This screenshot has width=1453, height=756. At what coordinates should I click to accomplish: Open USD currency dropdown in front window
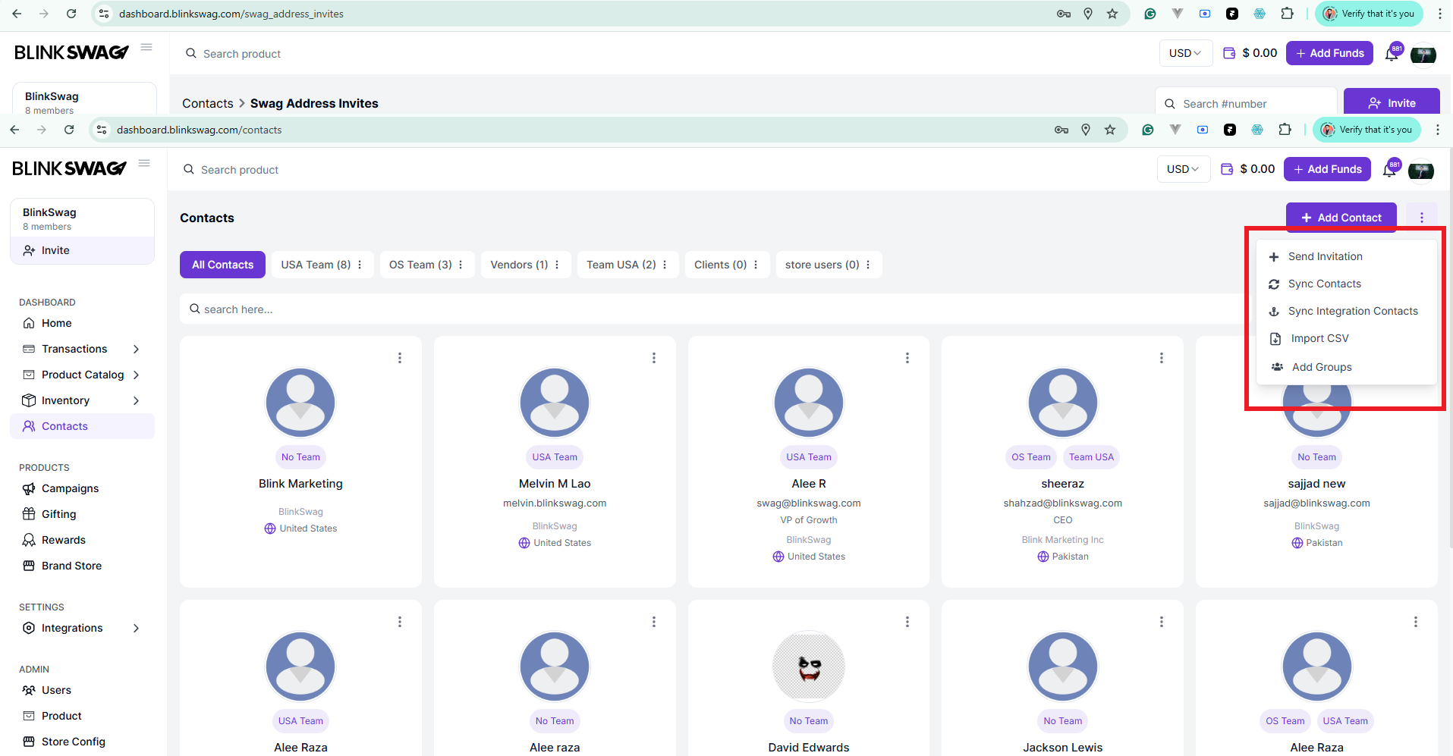point(1183,169)
